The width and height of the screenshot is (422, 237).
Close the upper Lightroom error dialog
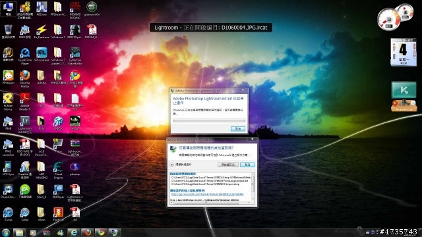(x=243, y=90)
